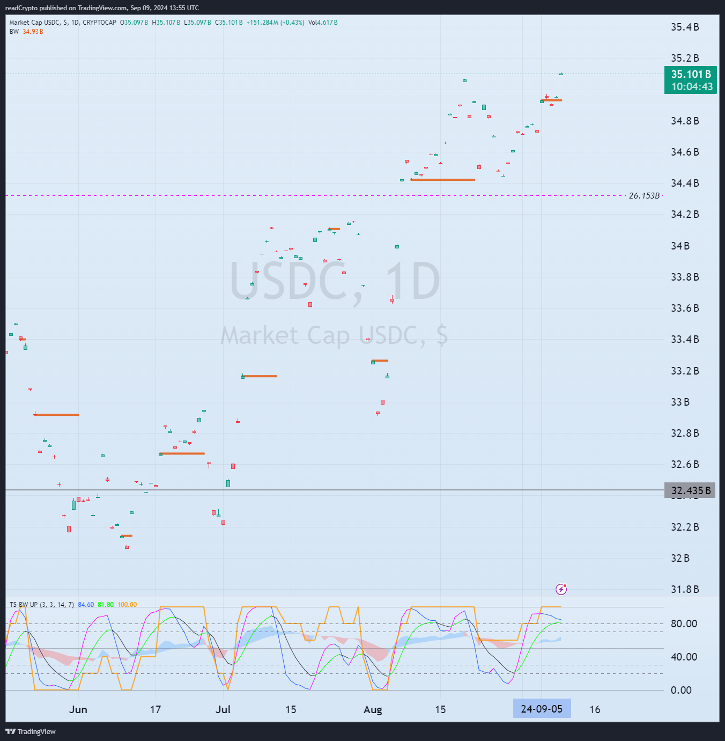Click the Market Cap USDC symbol title
The image size is (725, 741).
63,23
